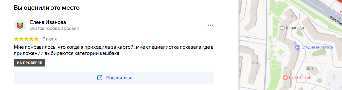Click the Каданада map label
The width and height of the screenshot is (342, 90).
tap(295, 28)
